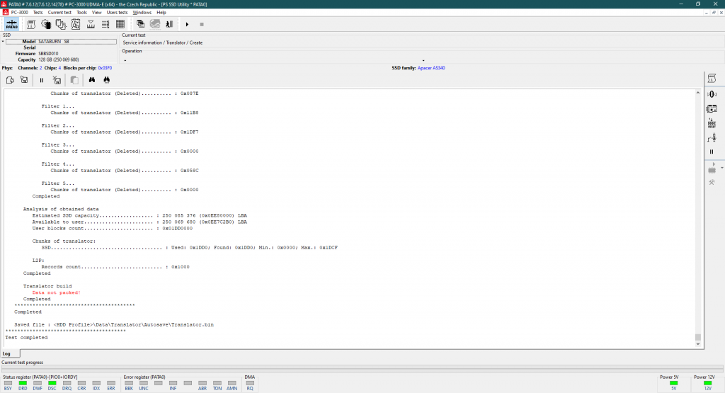Screen dimensions: 725x393
Task: Click the PATA0 port icon in toolbar
Action: point(12,24)
